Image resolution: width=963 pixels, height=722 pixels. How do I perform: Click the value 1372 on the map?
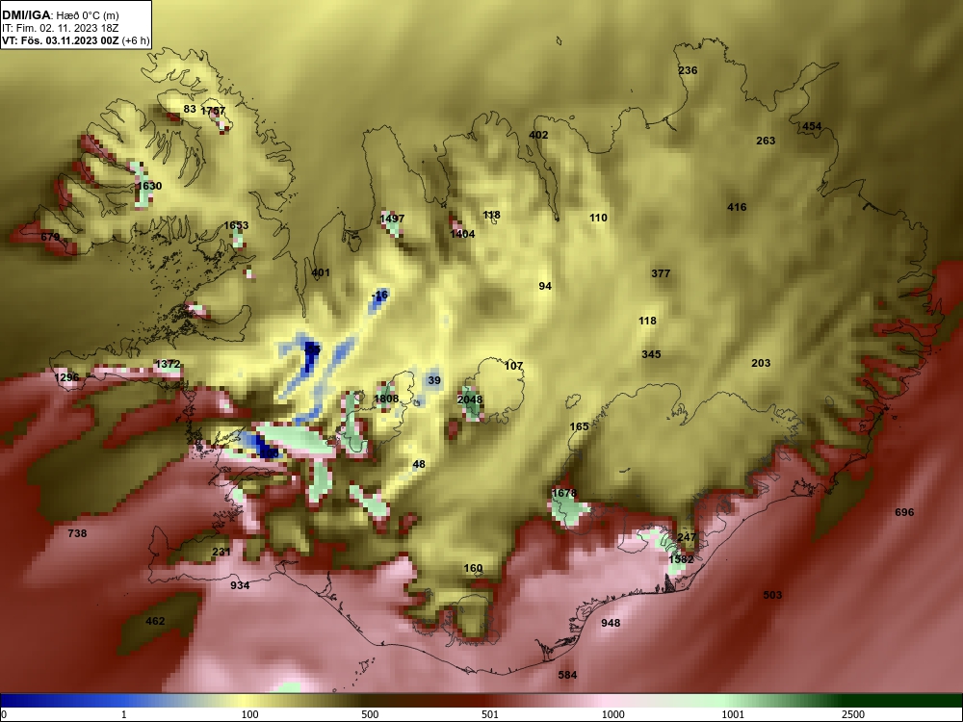click(x=168, y=364)
